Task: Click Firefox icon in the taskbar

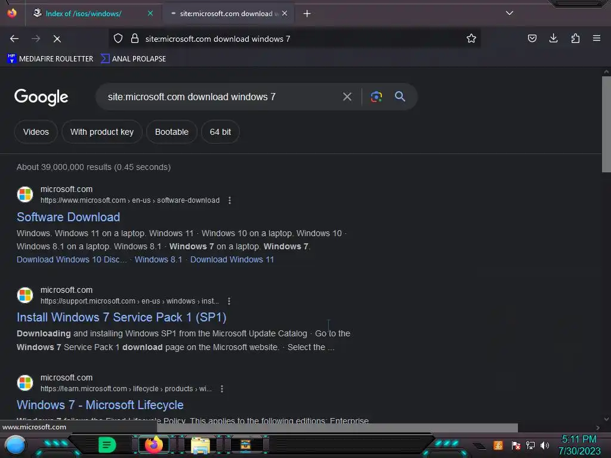Action: 153,445
